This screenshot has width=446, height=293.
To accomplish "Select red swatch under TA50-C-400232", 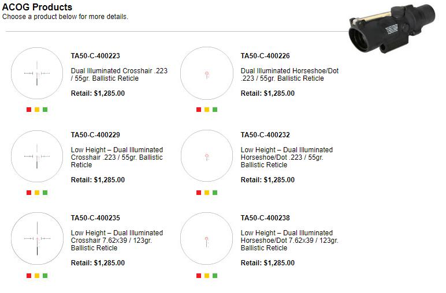I will pyautogui.click(x=199, y=193).
